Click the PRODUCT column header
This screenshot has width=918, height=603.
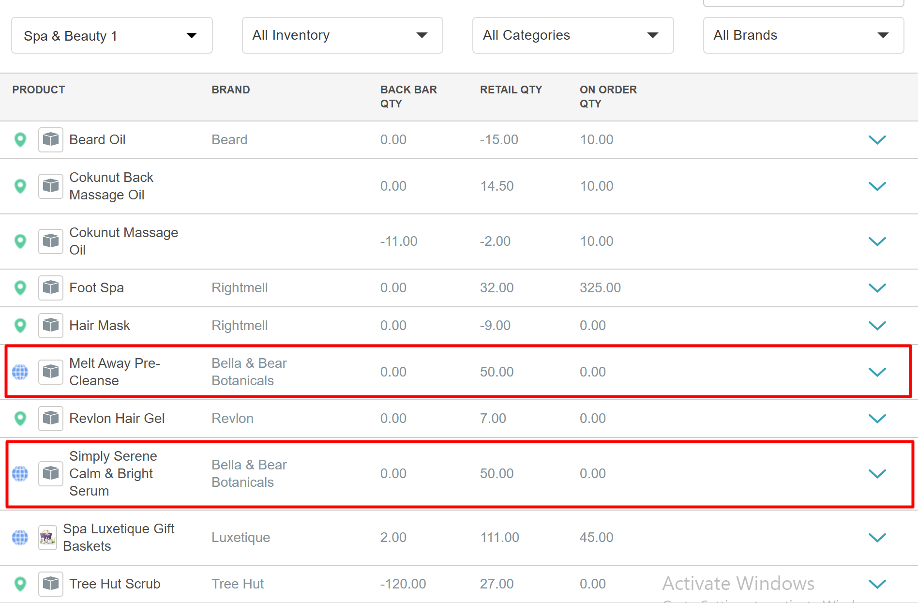point(39,90)
